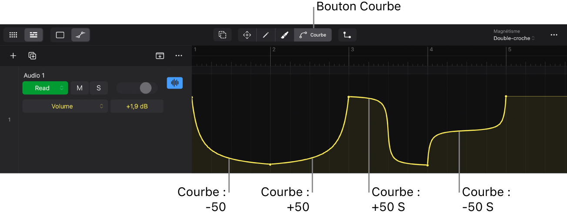Screen dimensions: 567x216
Task: Add a new track with plus
Action: pos(13,56)
